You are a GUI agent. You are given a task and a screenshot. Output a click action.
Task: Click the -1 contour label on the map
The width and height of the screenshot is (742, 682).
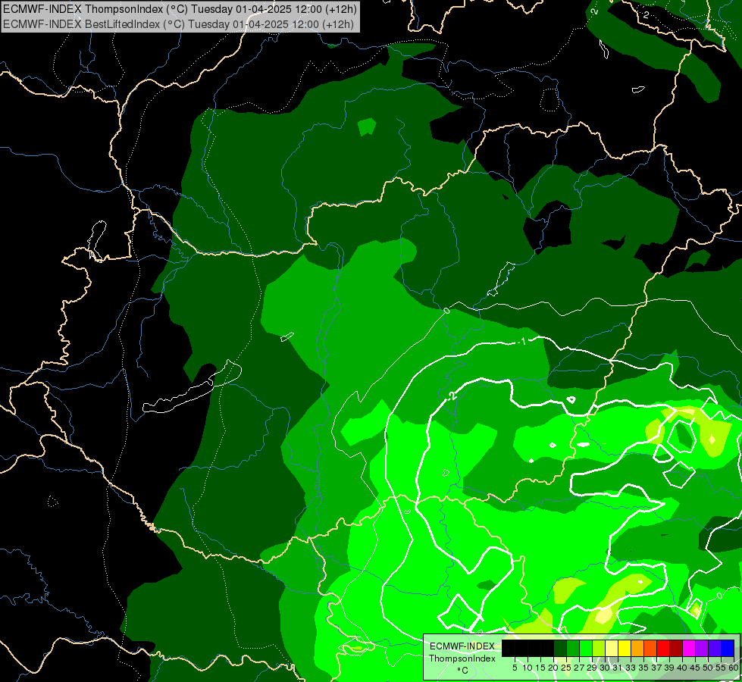point(522,341)
